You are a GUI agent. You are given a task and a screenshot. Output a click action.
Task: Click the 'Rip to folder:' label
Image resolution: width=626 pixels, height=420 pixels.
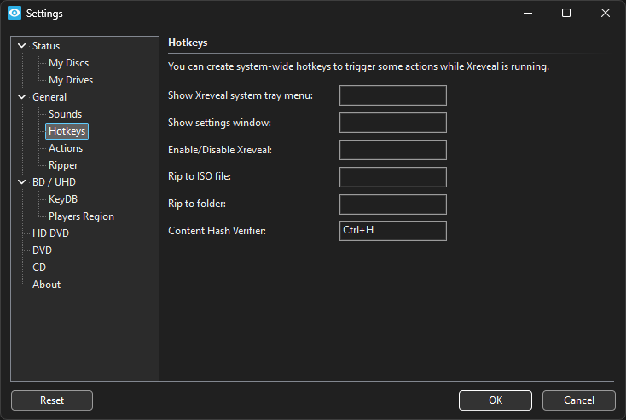(197, 204)
